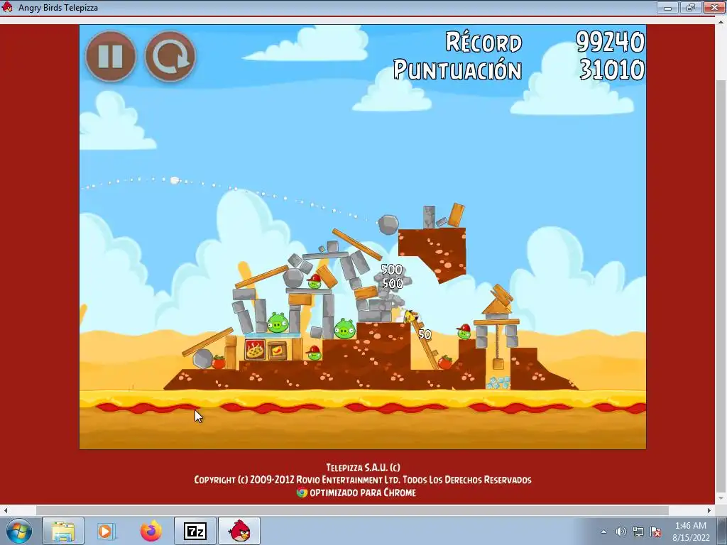The height and width of the screenshot is (545, 727).
Task: Click the vertical scrollbar thumb
Action: (x=721, y=285)
